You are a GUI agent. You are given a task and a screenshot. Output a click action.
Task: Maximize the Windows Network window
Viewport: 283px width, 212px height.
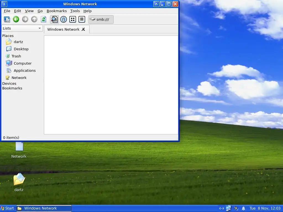tap(169, 4)
